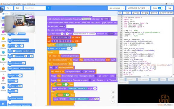
Task: Click the code editor horizontal scrollbar
Action: [x=133, y=77]
